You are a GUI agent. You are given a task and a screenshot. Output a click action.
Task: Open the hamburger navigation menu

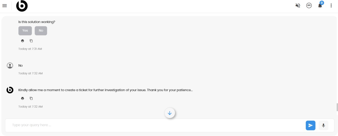[x=5, y=6]
